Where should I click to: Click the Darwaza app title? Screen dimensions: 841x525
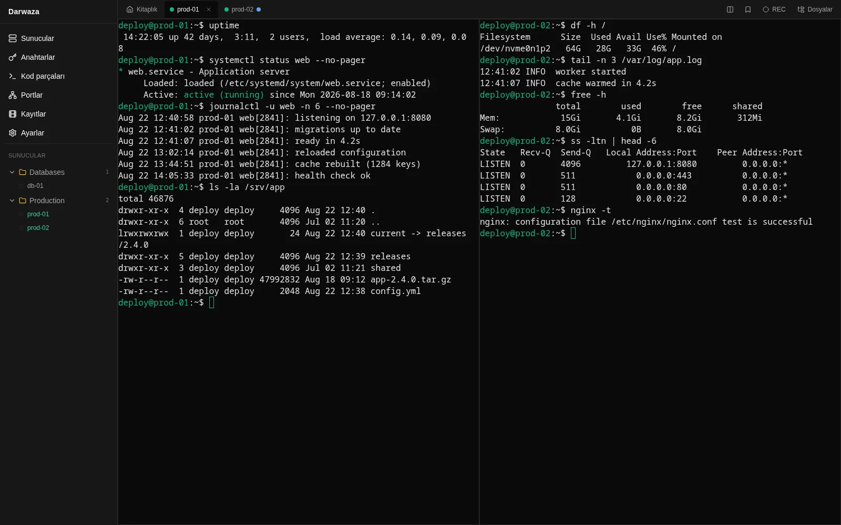[24, 12]
